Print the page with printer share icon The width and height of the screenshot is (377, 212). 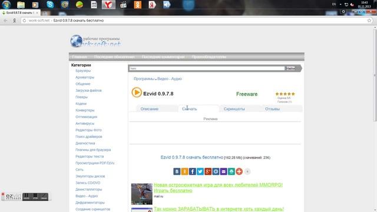point(232,171)
